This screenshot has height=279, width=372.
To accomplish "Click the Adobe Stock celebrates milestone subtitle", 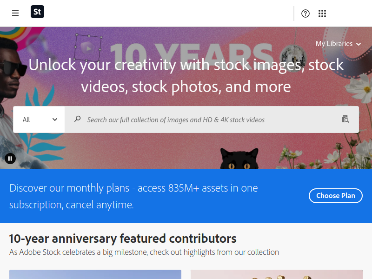I will (144, 252).
